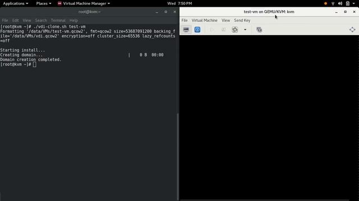Image resolution: width=359 pixels, height=201 pixels.
Task: Open the clock showing Wed 7:50 PM
Action: coord(179,3)
